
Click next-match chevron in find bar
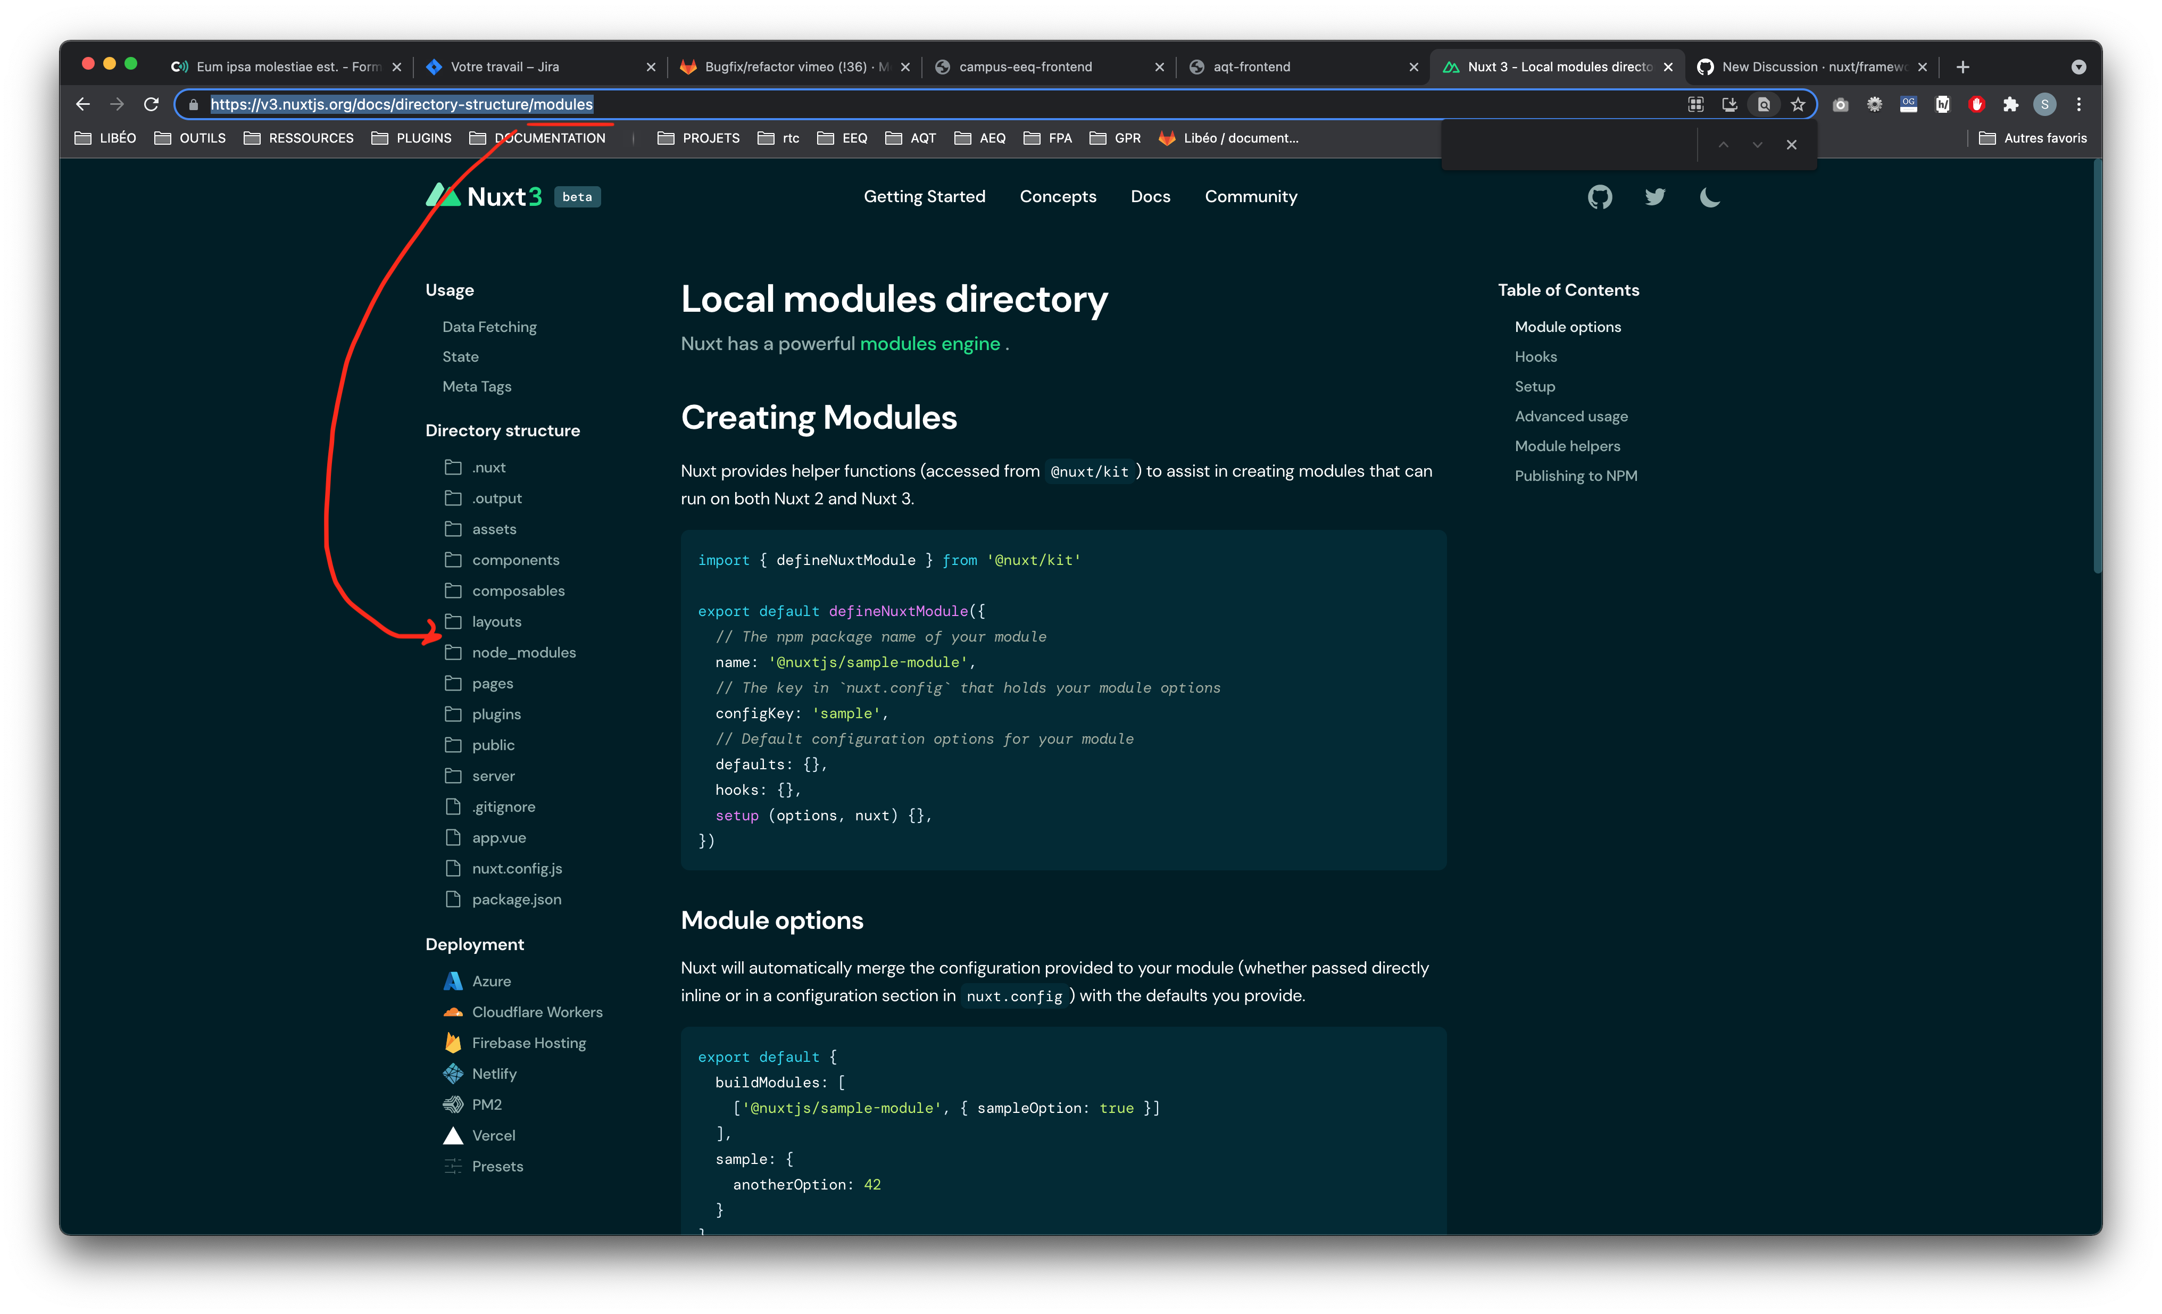coord(1757,144)
